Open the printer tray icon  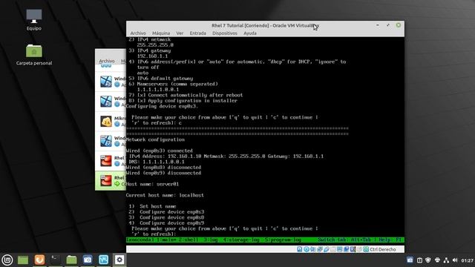[437, 260]
